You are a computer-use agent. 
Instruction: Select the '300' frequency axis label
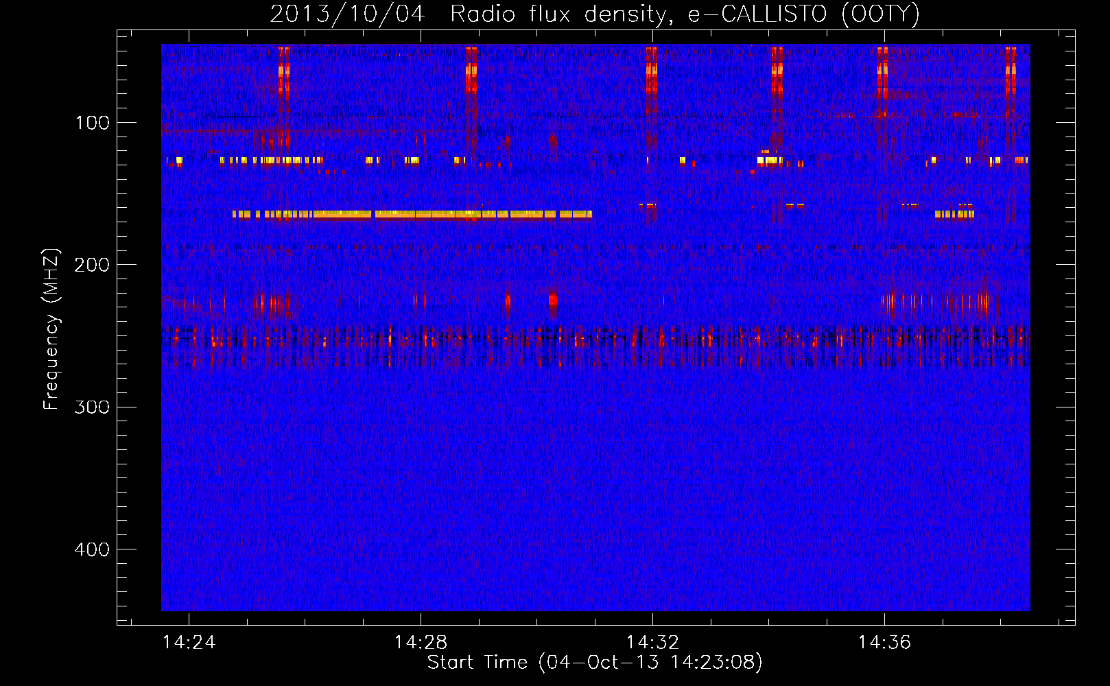(93, 407)
